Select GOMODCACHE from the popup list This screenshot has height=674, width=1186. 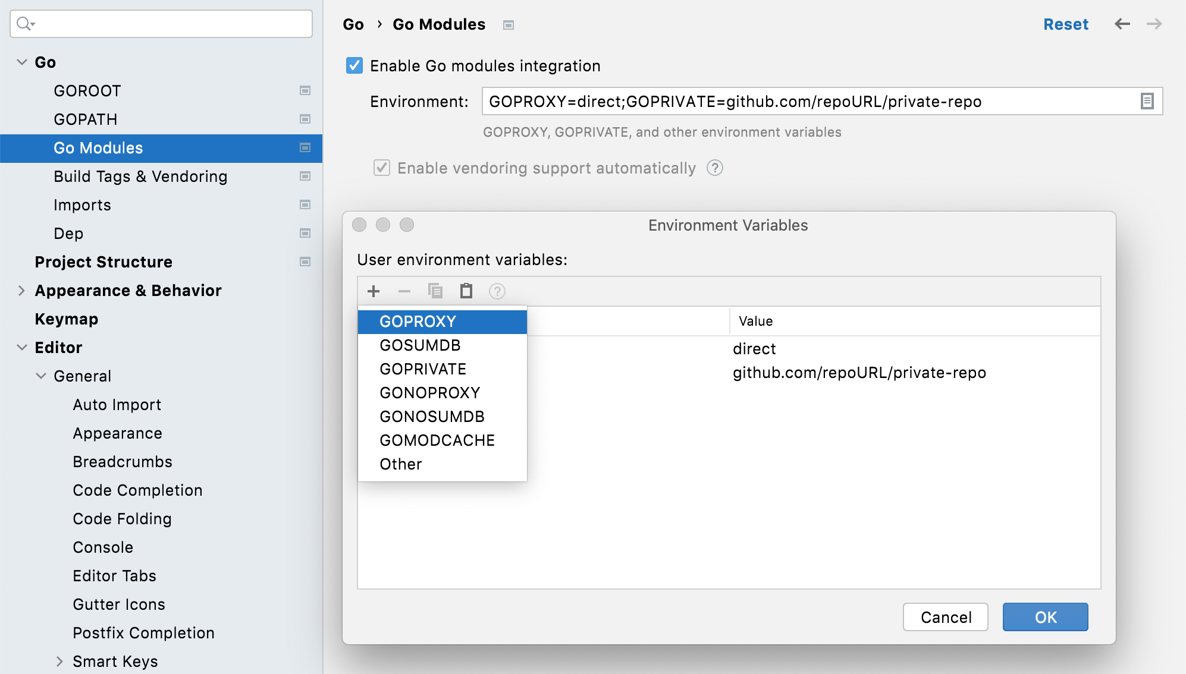[x=443, y=440]
